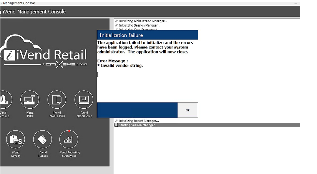The image size is (317, 174).
Task: Click the iVend Enterprise building icon
Action: [5, 100]
